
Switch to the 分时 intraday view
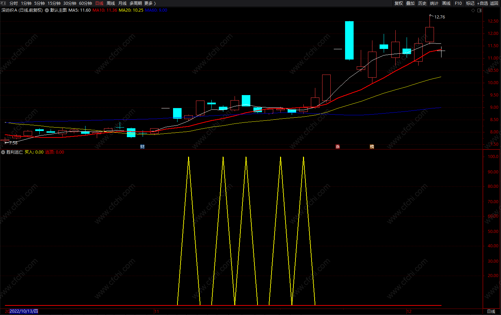[14, 3]
